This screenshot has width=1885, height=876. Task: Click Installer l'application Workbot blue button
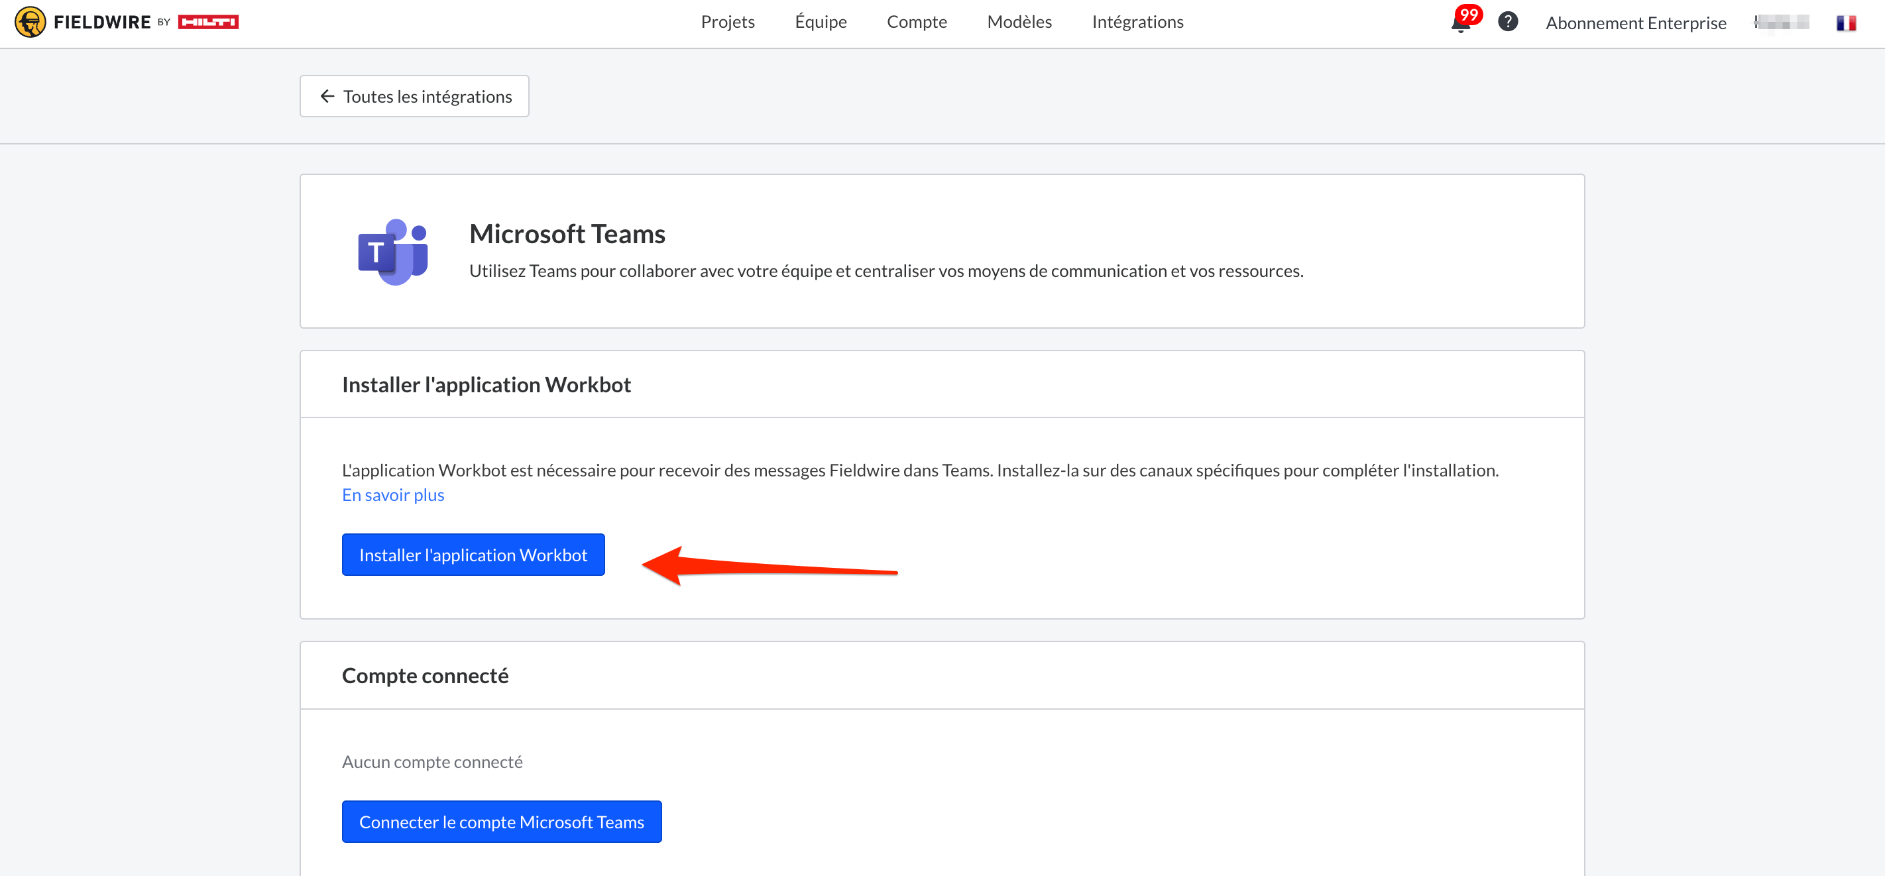(x=473, y=555)
